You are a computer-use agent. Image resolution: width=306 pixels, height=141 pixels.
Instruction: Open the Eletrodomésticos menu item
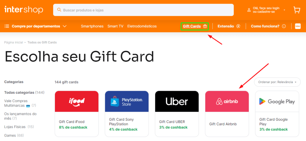click(142, 26)
